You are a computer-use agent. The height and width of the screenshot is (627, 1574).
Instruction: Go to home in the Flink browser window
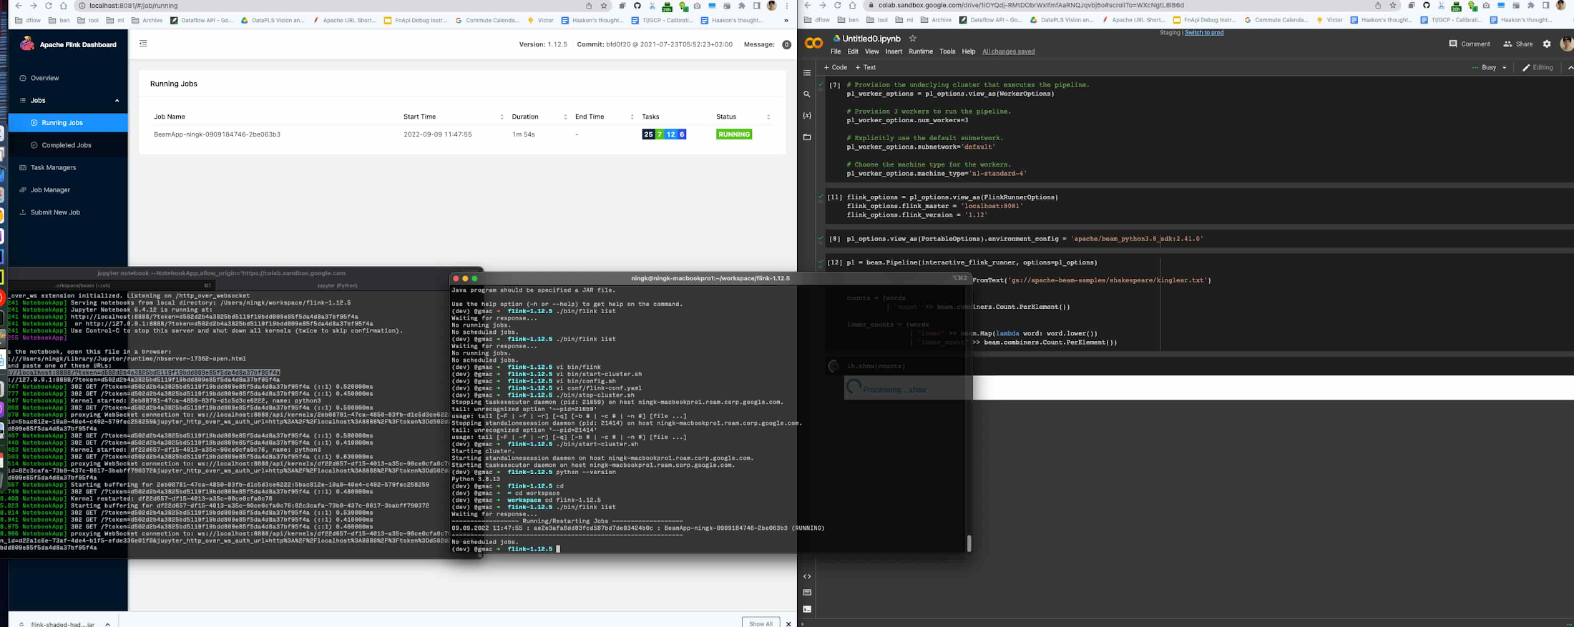tap(63, 6)
